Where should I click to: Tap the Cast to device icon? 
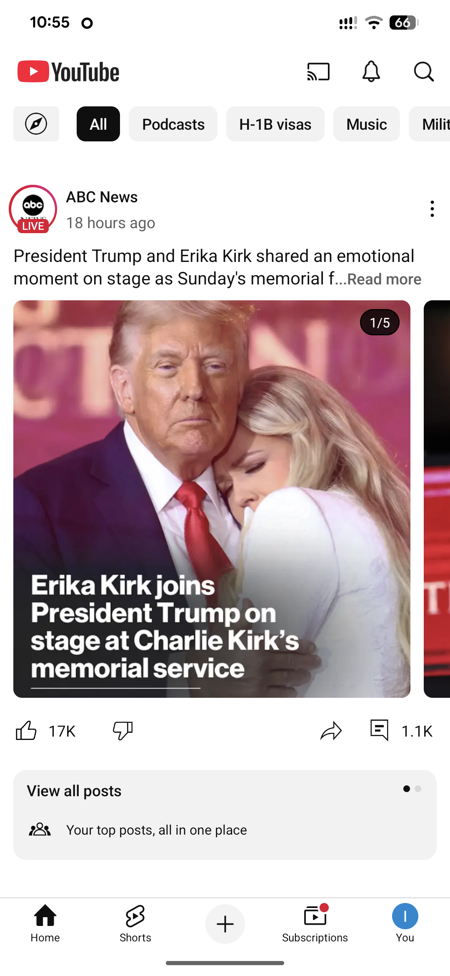pyautogui.click(x=318, y=72)
